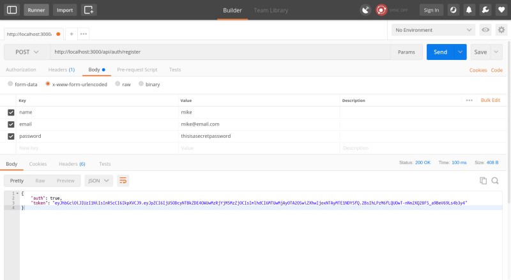Toggle line wrap in the response viewer
Screen dimensions: 511x280
pos(123,181)
